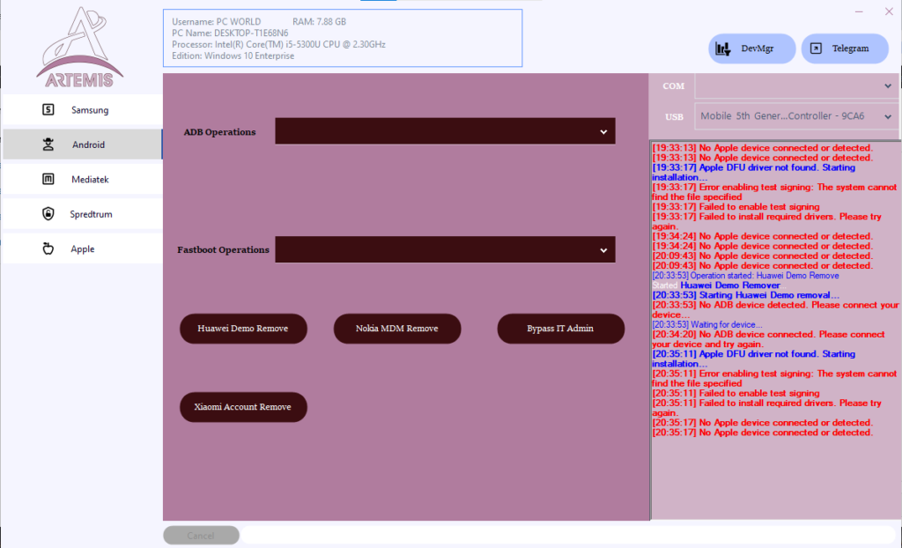Expand the Fastboot Operations dropdown
The image size is (902, 548).
(445, 249)
